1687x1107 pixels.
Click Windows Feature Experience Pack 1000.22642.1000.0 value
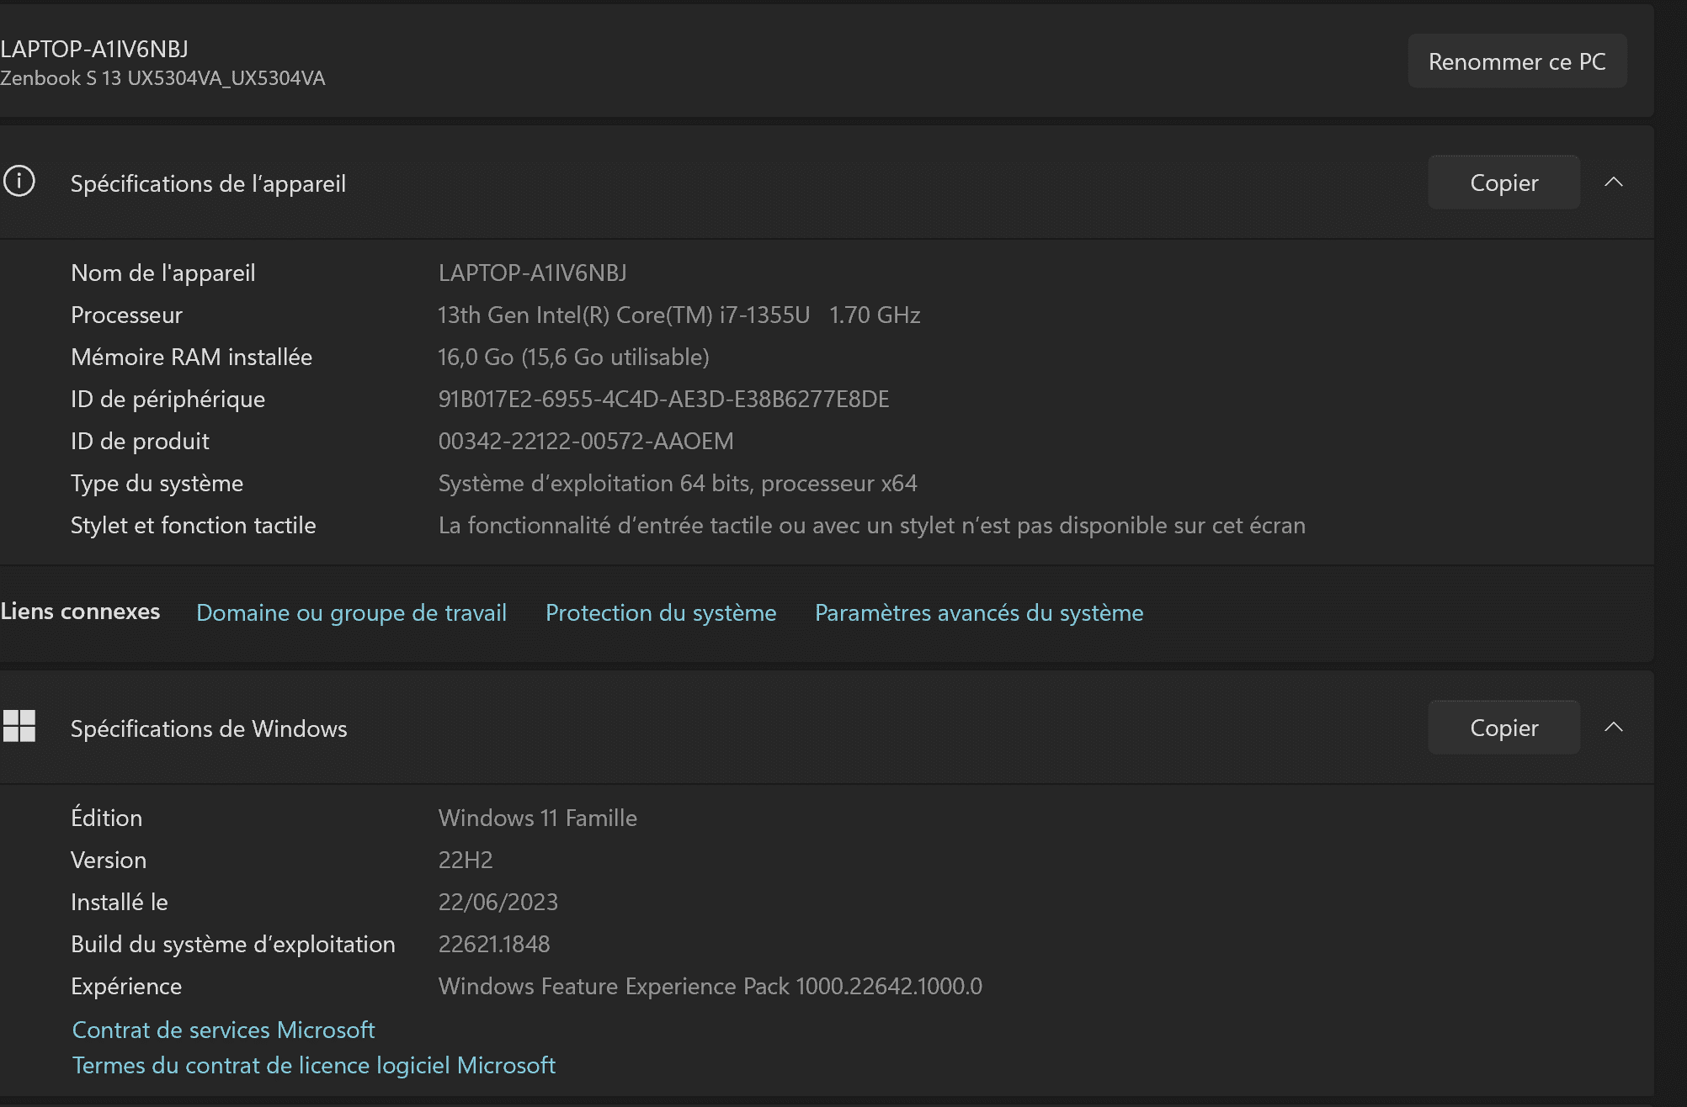710,986
